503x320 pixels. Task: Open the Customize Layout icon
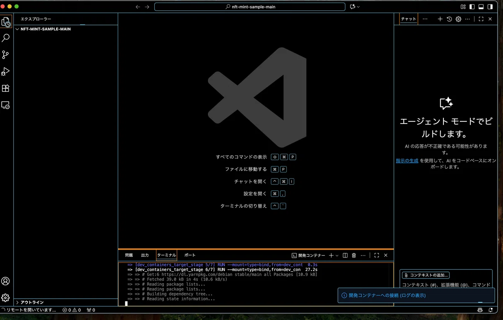[463, 7]
